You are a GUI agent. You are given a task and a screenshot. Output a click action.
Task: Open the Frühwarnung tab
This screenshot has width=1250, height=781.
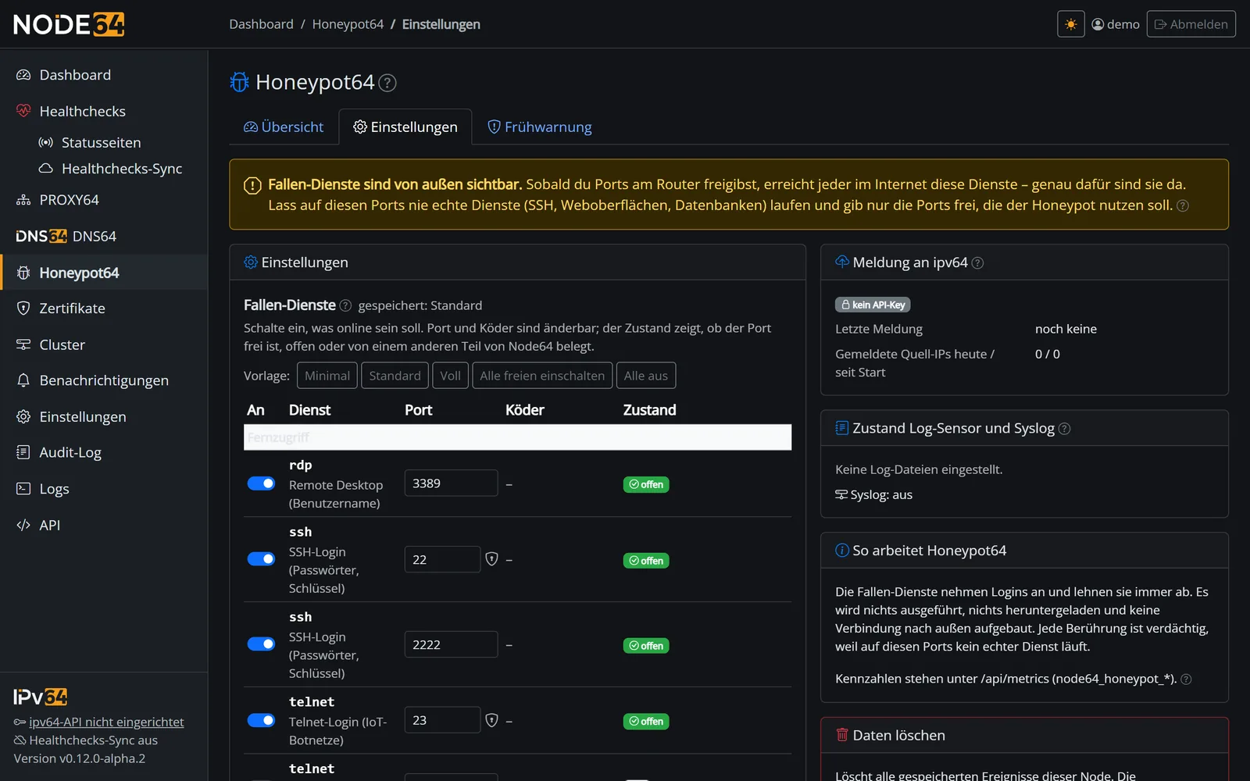tap(539, 127)
